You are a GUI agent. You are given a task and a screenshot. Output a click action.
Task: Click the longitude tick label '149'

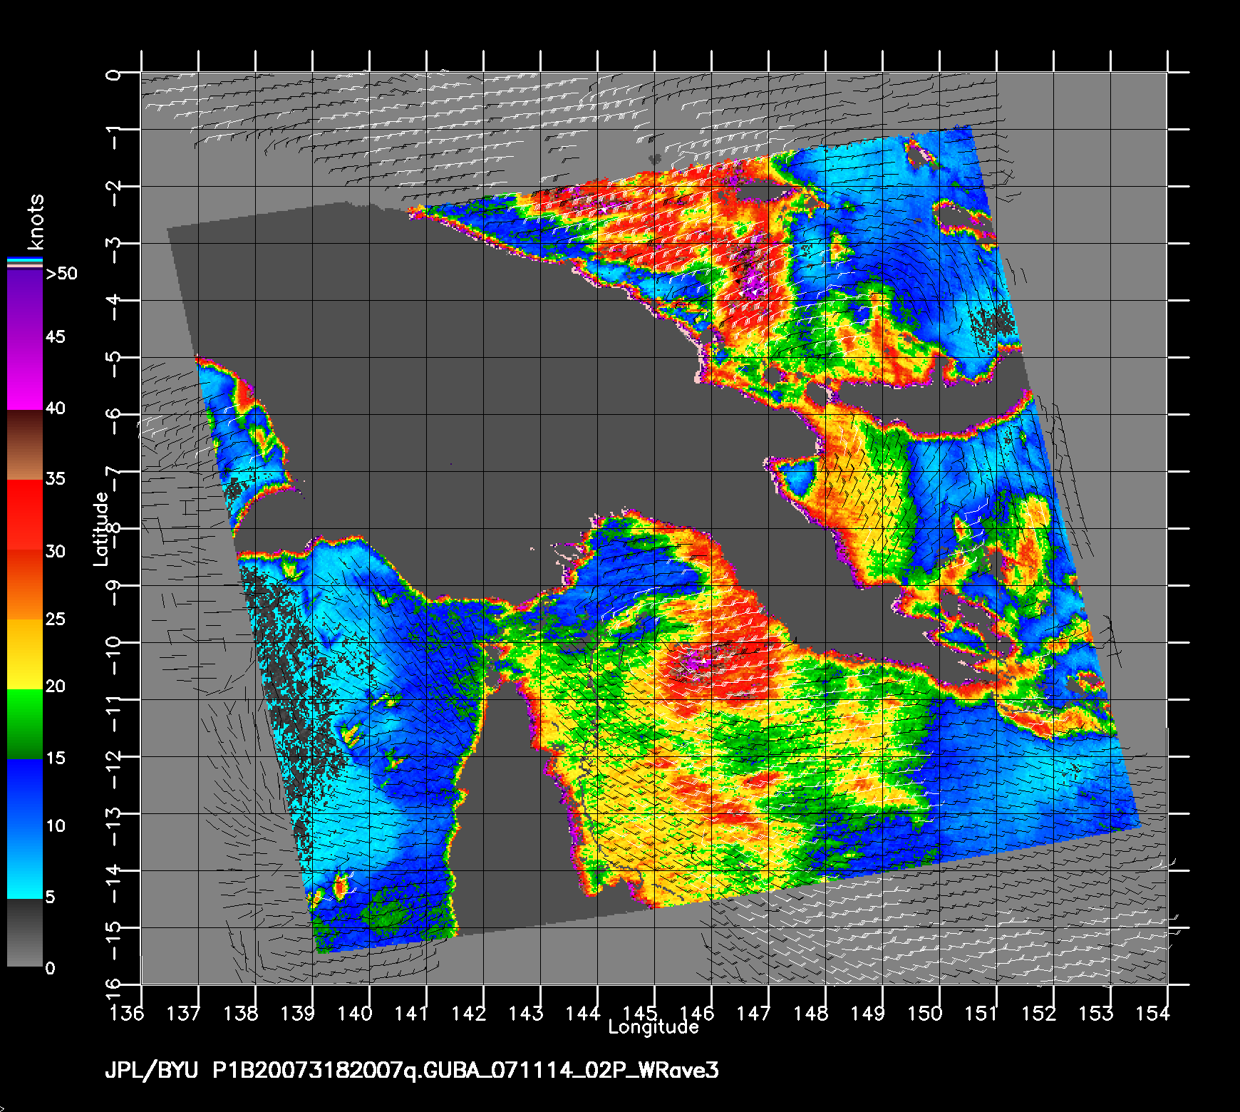(867, 1012)
